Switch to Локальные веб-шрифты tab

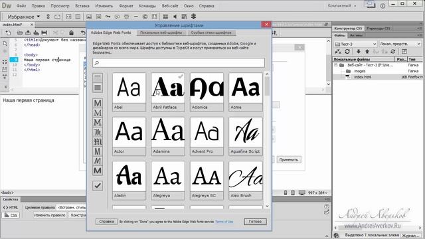161,33
